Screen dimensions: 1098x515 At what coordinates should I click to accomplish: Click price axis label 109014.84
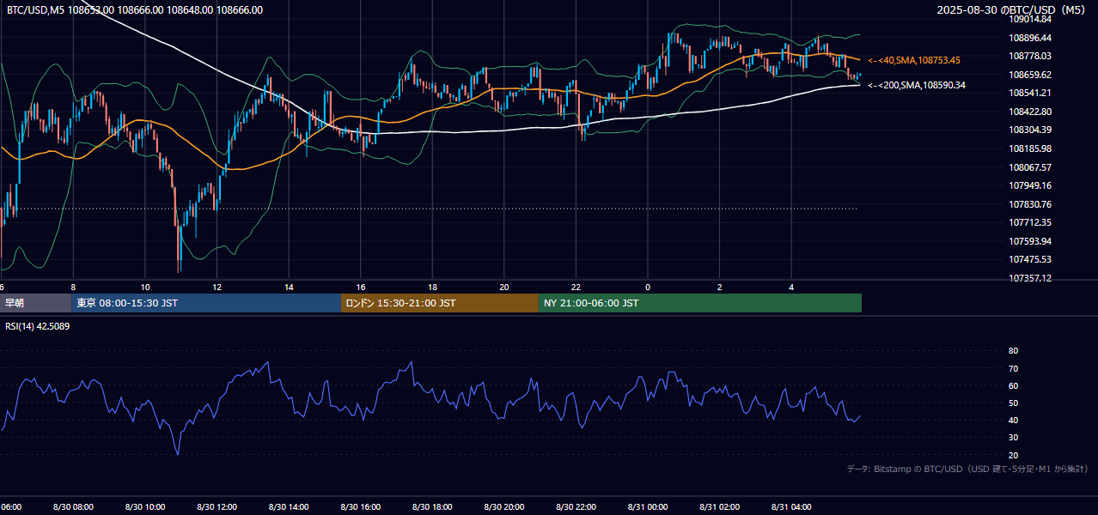point(1031,19)
